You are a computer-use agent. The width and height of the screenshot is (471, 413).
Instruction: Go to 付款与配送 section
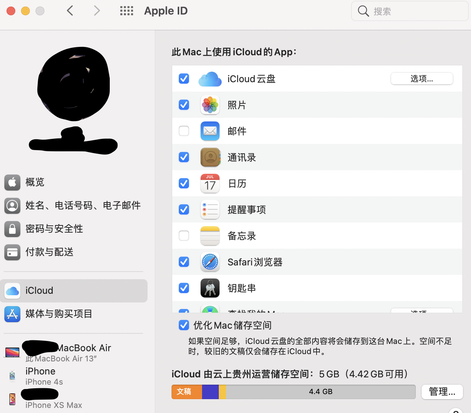coord(74,252)
